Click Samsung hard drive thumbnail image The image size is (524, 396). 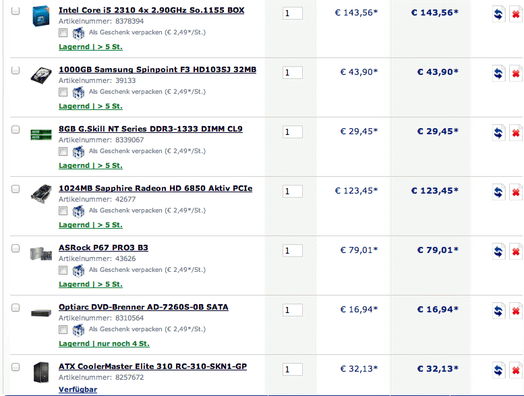[41, 76]
